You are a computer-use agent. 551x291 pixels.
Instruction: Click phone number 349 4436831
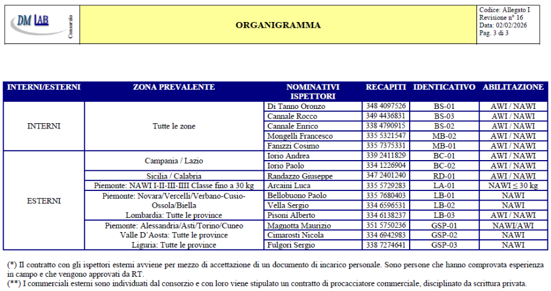point(386,116)
